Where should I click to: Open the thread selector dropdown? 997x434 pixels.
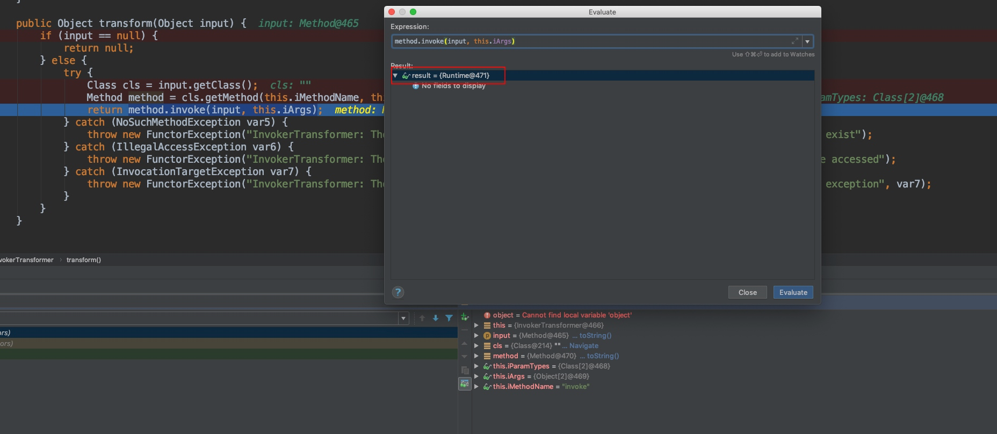coord(403,319)
